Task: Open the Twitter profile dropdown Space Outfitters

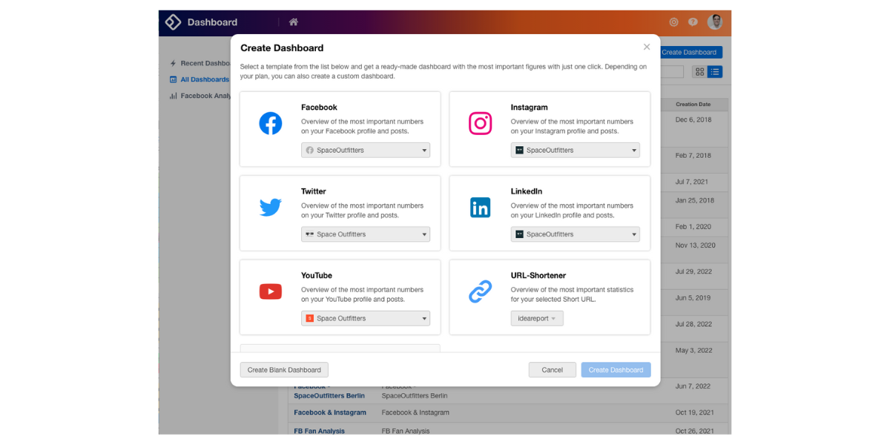Action: tap(366, 234)
